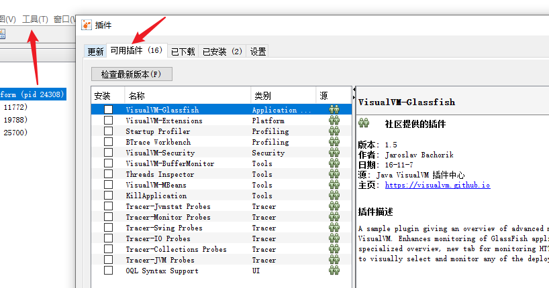This screenshot has height=288, width=549.
Task: Click the source icon for Threads Inspector
Action: 334,174
